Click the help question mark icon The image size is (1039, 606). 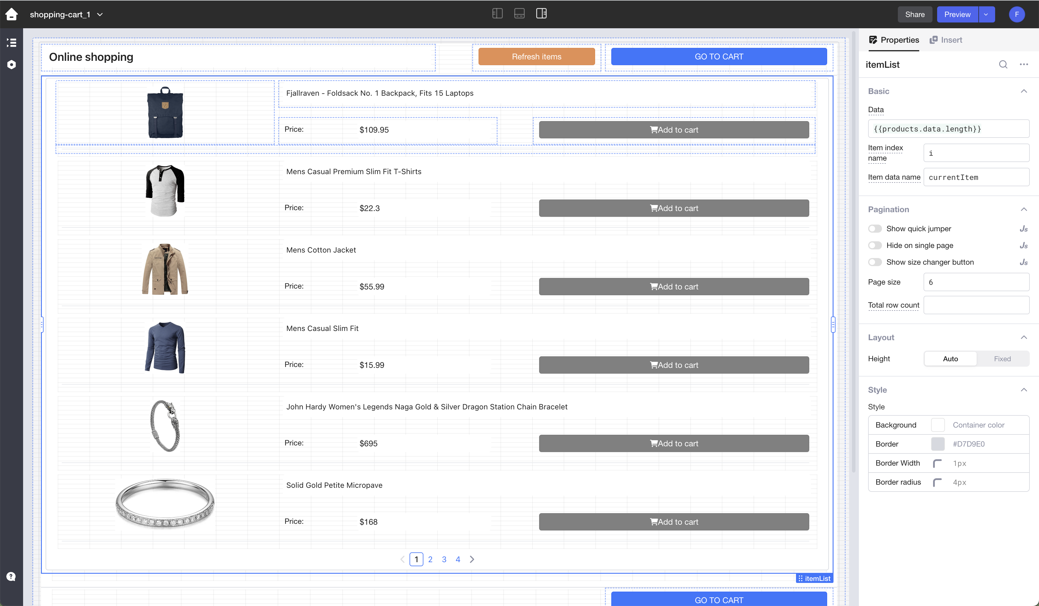pos(11,576)
